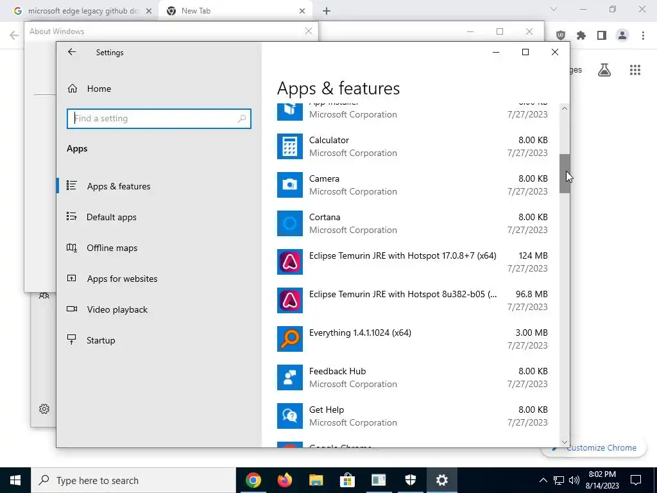Screen dimensions: 657x493
Task: Go to Settings Home
Action: click(x=99, y=89)
